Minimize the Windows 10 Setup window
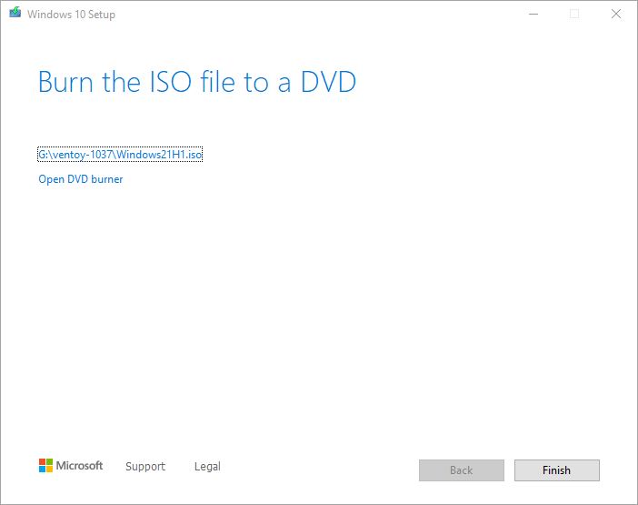 coord(533,14)
